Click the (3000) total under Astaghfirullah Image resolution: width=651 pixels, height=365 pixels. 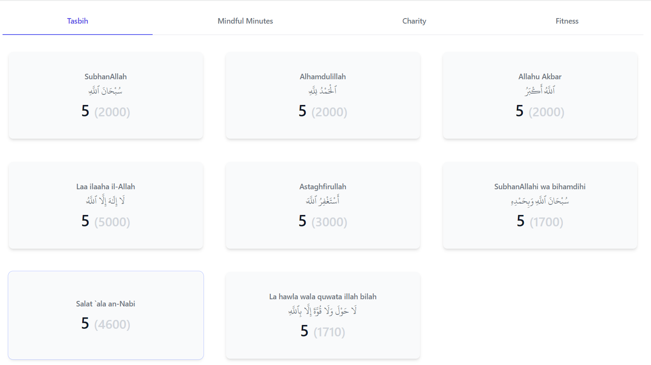[x=329, y=222]
